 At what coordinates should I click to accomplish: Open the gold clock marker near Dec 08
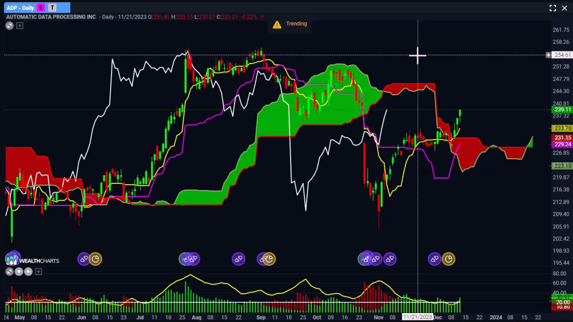449,259
